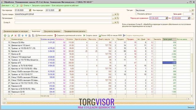Click the copy row icon in table toolbar
196x110 pixels.
point(9,35)
